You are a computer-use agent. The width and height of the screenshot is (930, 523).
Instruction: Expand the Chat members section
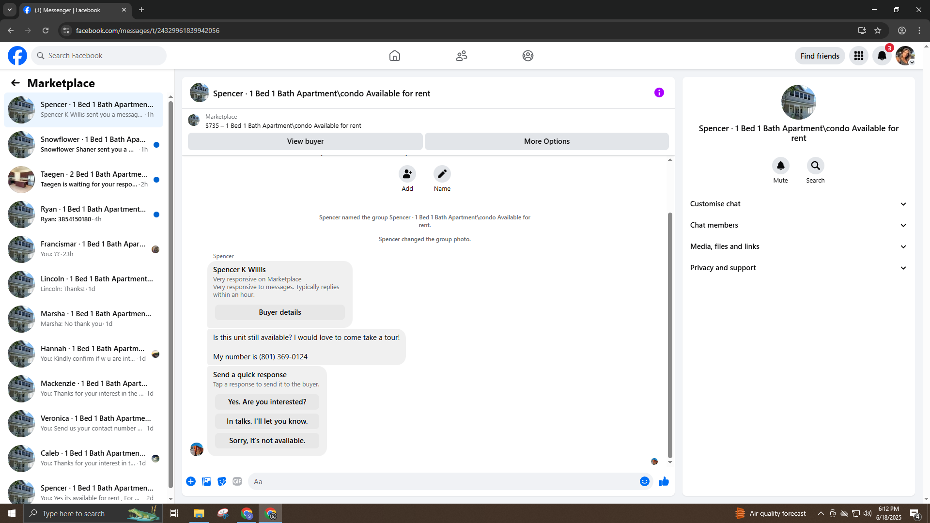click(798, 225)
